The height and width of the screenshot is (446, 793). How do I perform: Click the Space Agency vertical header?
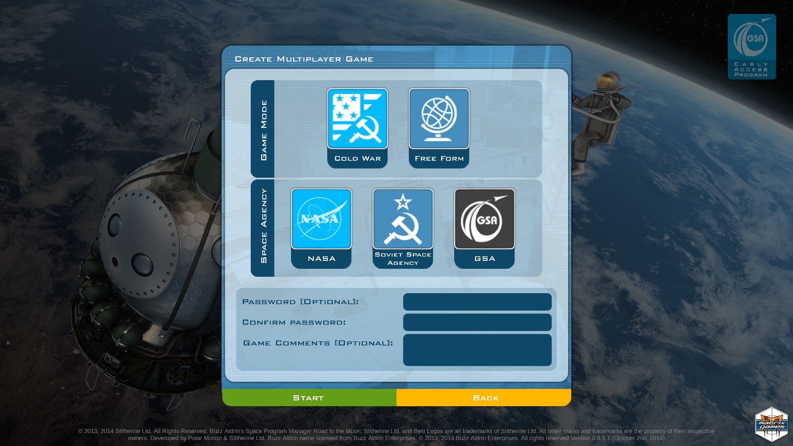263,227
